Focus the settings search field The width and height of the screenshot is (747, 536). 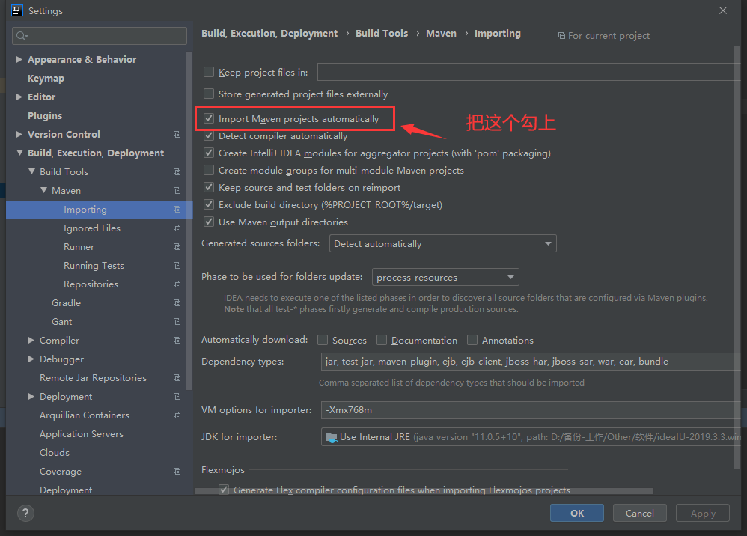99,36
